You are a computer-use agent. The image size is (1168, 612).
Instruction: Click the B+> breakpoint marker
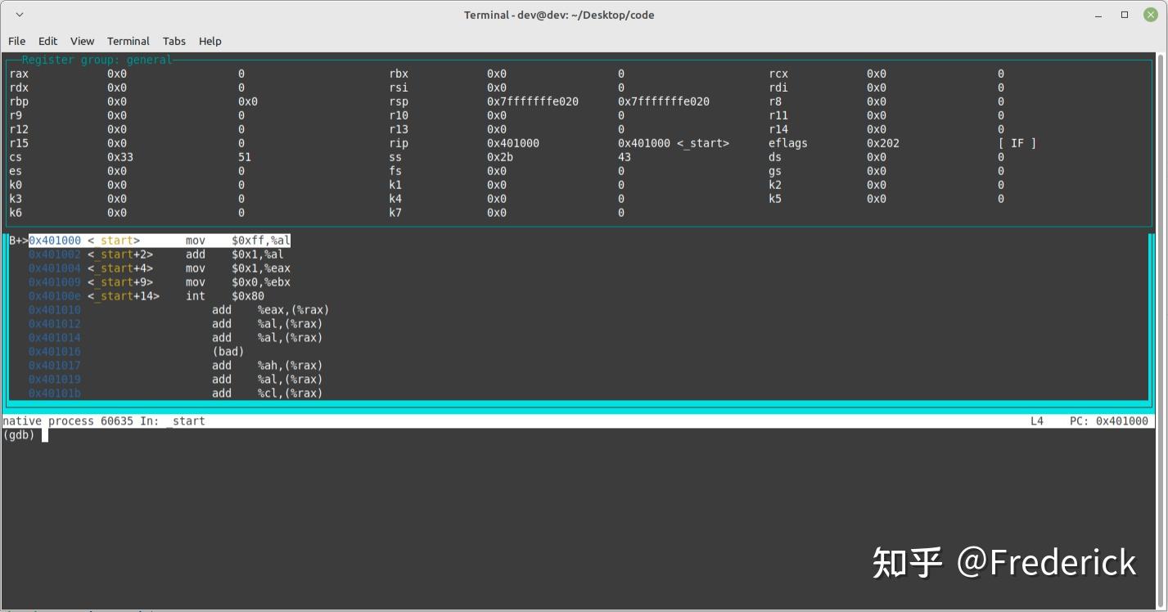coord(18,241)
